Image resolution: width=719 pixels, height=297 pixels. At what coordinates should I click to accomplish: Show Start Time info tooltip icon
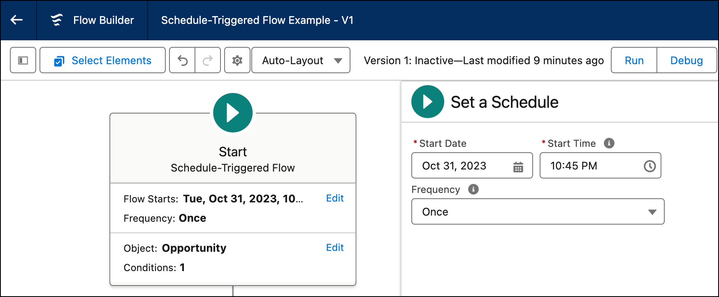609,143
